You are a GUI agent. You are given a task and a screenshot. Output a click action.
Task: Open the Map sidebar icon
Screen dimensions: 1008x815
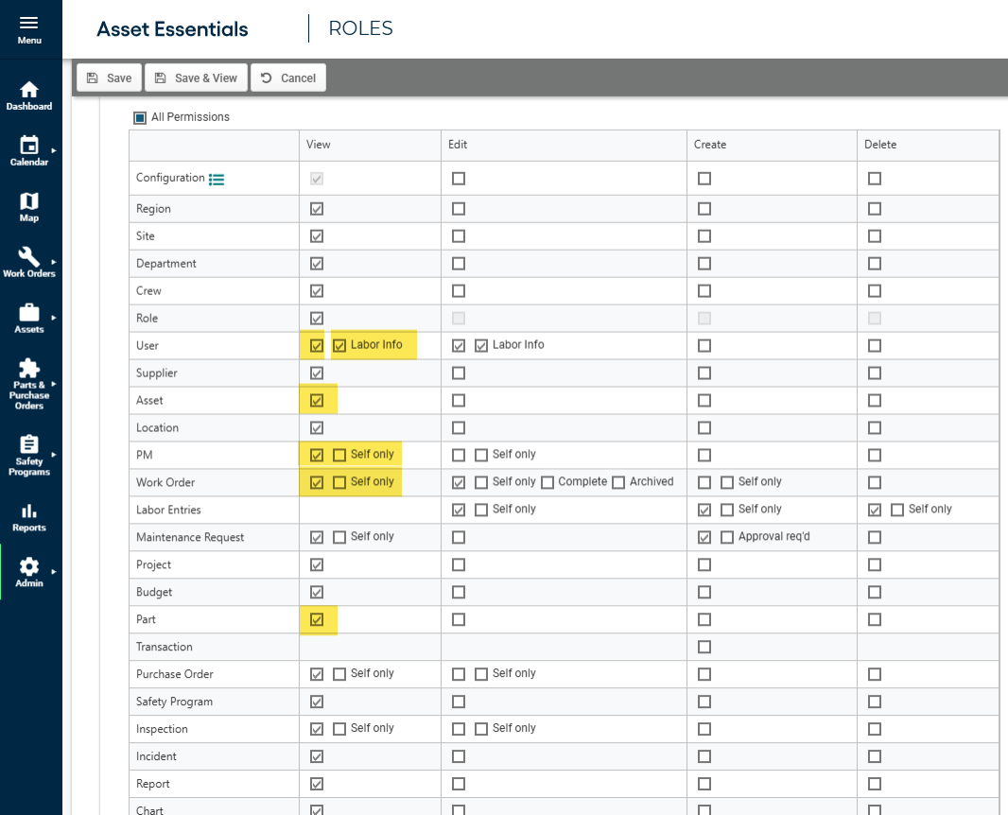29,201
